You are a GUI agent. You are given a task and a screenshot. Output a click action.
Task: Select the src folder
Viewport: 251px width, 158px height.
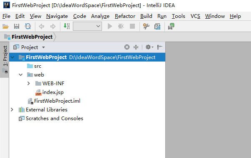37,66
